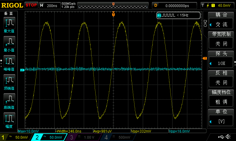Select the 峰峰值 (peak-to-peak) measurement icon
Screen dimensions: 236x141
(x=9, y=61)
